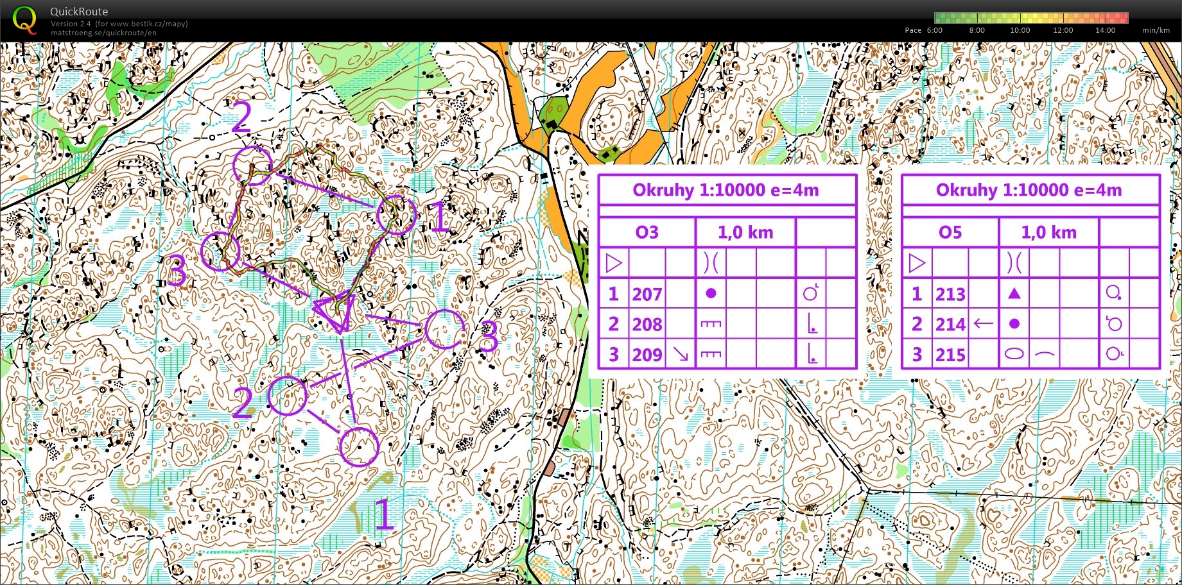
Task: Click the start triangle symbol in O3 table
Action: coord(614,263)
